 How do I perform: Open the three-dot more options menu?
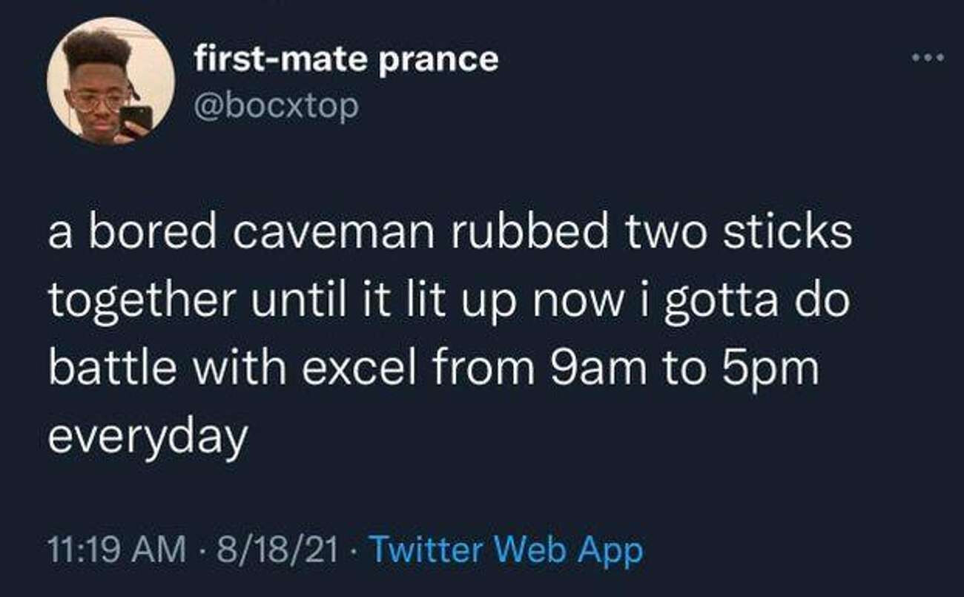[928, 59]
